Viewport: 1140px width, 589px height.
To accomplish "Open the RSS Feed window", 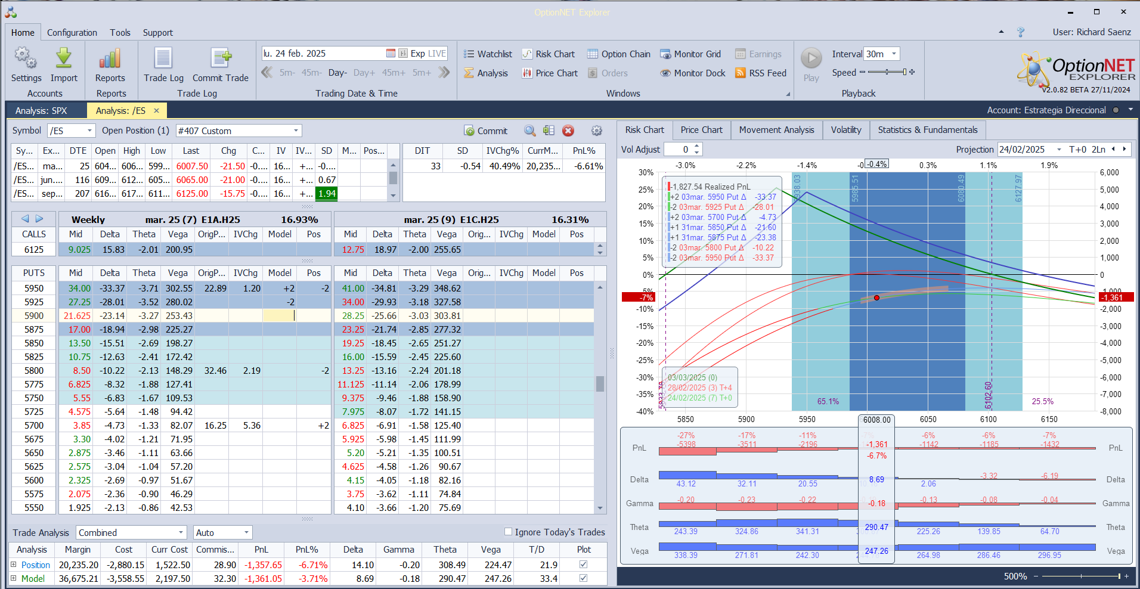I will [x=761, y=73].
